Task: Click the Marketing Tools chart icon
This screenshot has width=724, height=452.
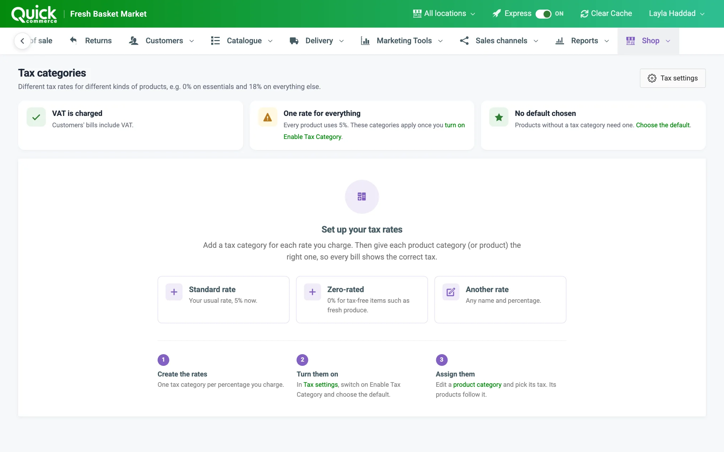Action: [365, 40]
